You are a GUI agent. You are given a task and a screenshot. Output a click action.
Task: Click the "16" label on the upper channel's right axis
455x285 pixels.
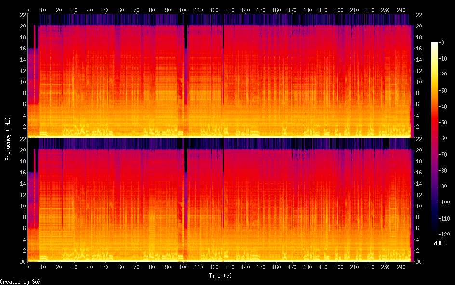418,49
